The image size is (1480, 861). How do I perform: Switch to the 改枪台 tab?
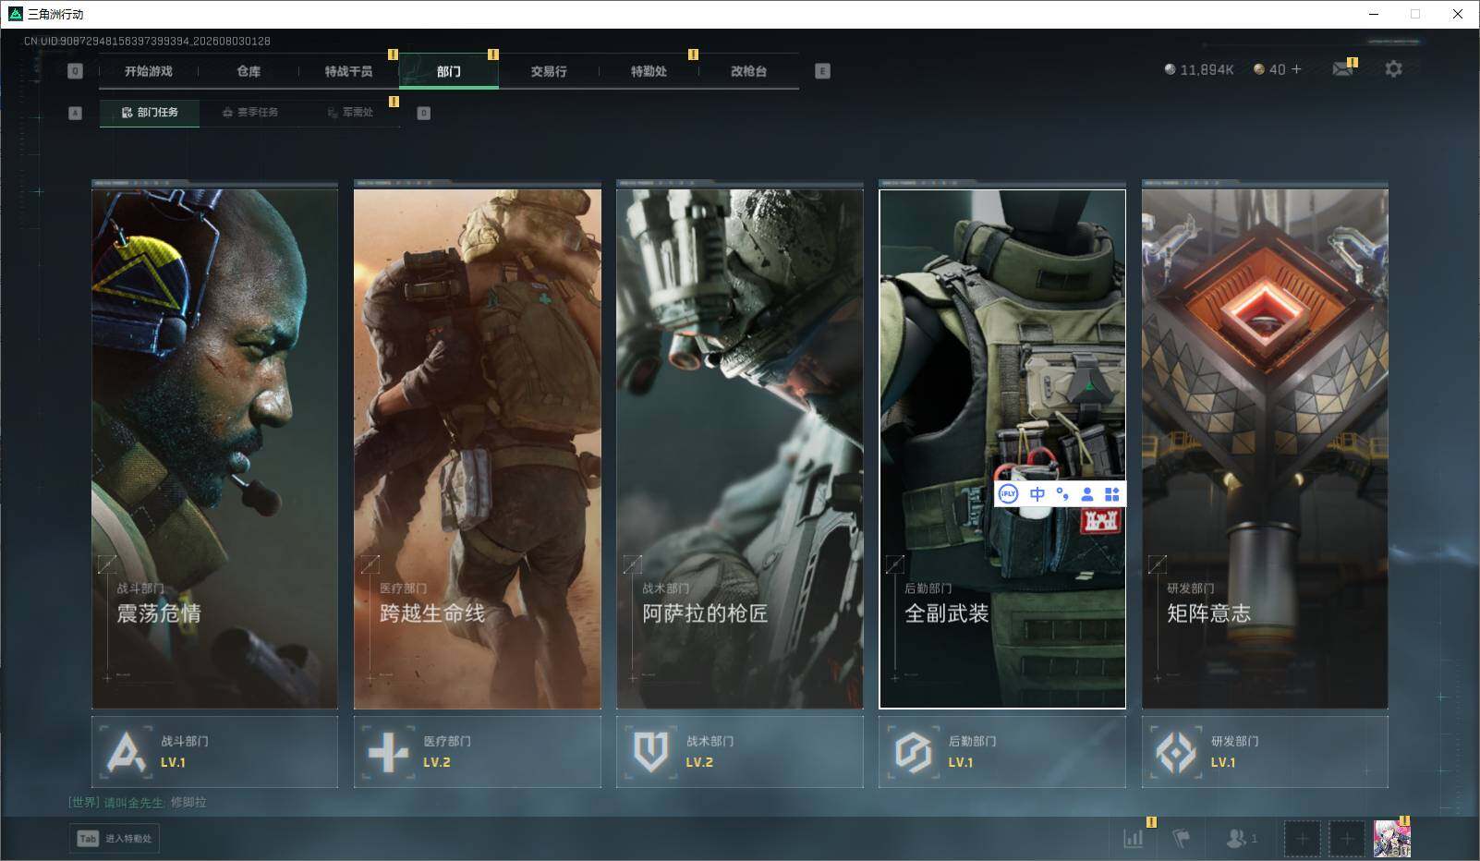click(748, 71)
